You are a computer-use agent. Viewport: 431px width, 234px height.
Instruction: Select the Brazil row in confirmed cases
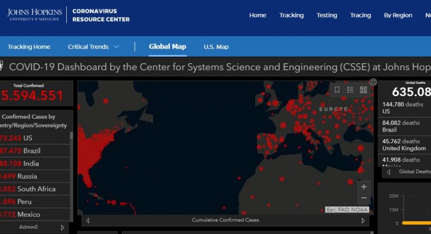(35, 151)
